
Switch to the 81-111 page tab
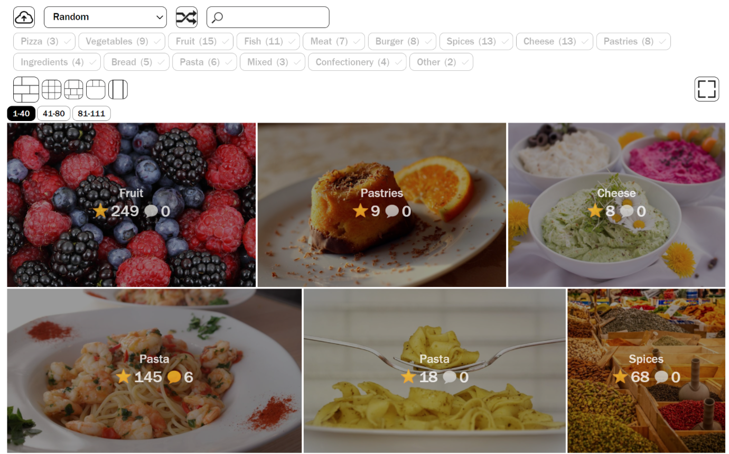tap(91, 114)
